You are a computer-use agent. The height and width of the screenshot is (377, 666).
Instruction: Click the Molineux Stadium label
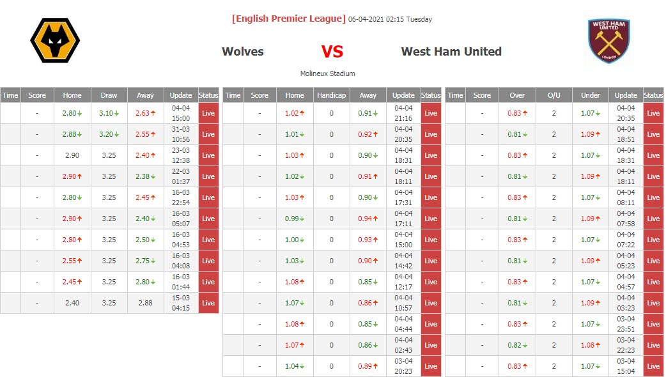[x=327, y=73]
